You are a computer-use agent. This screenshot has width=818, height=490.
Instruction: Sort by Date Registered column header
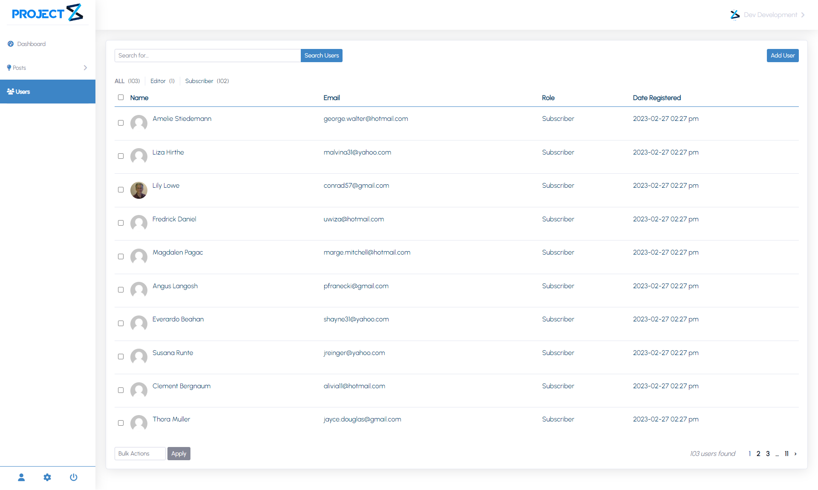point(657,97)
